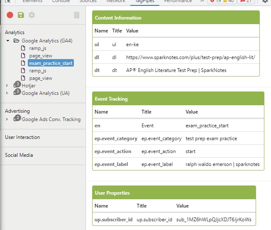
Task: Switch to the Network tab
Action: (116, 1)
